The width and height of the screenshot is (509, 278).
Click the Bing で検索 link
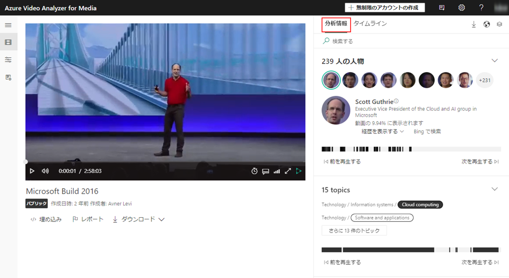[x=427, y=132]
